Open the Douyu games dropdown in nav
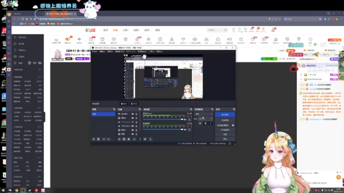 click(x=147, y=30)
